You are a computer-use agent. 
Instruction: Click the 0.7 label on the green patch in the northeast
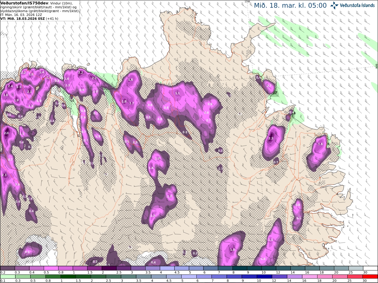click(x=275, y=93)
